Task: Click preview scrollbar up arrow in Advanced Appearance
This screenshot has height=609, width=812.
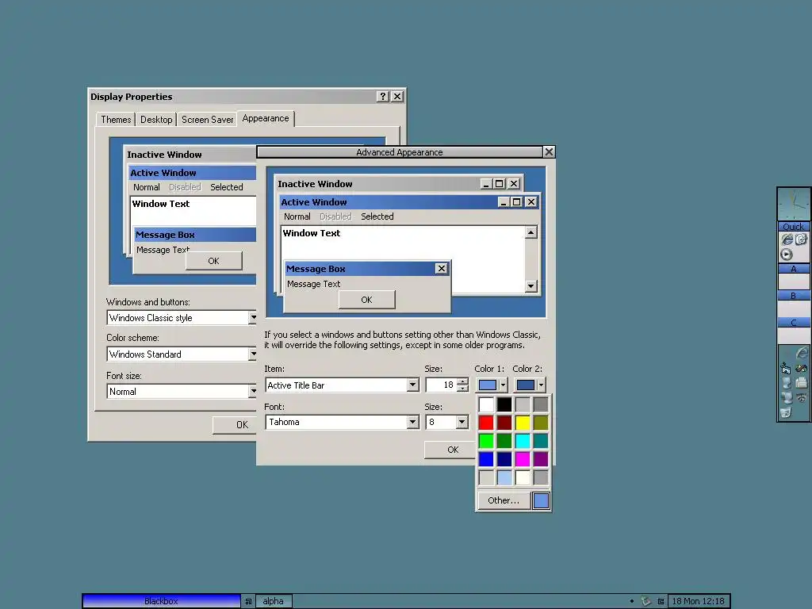Action: (530, 232)
